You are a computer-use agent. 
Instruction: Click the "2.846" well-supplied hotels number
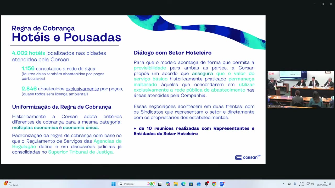pos(29,89)
